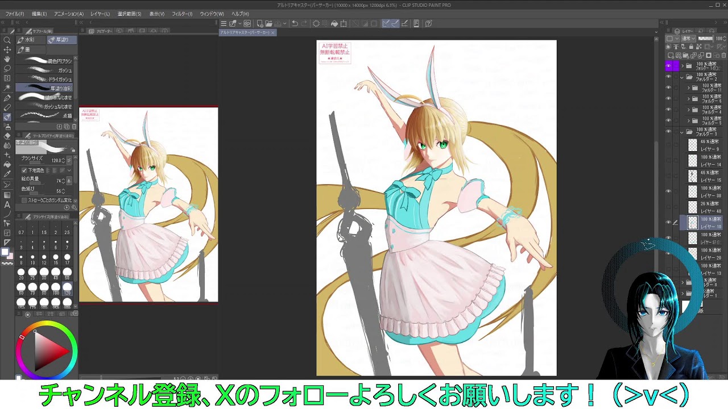Viewport: 728px width, 409px height.
Task: Select the Move layer tool
Action: pos(7,50)
